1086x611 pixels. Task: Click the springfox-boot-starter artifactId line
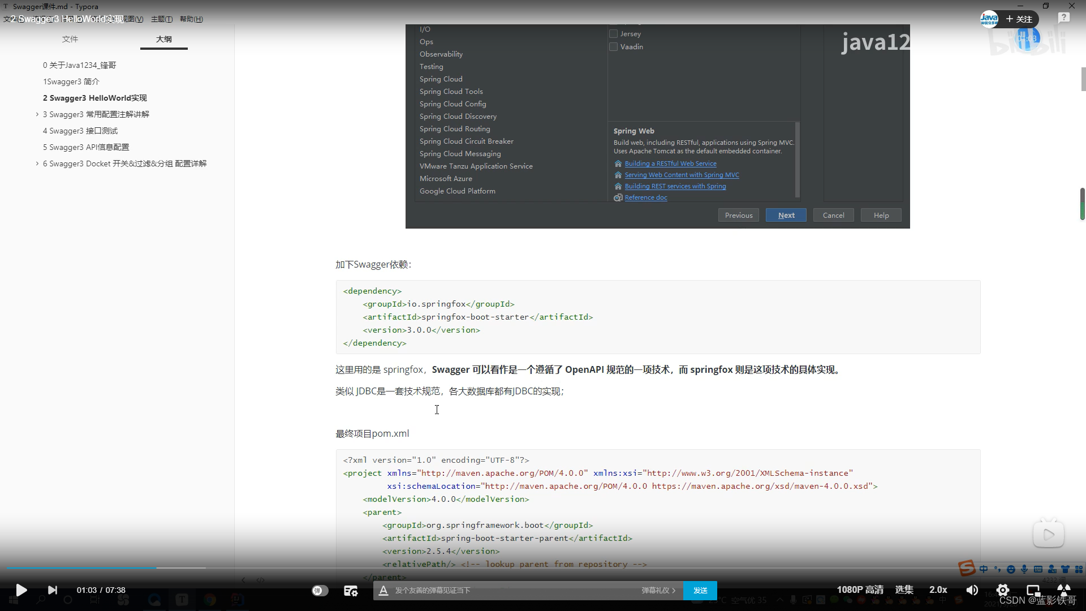[x=478, y=317]
